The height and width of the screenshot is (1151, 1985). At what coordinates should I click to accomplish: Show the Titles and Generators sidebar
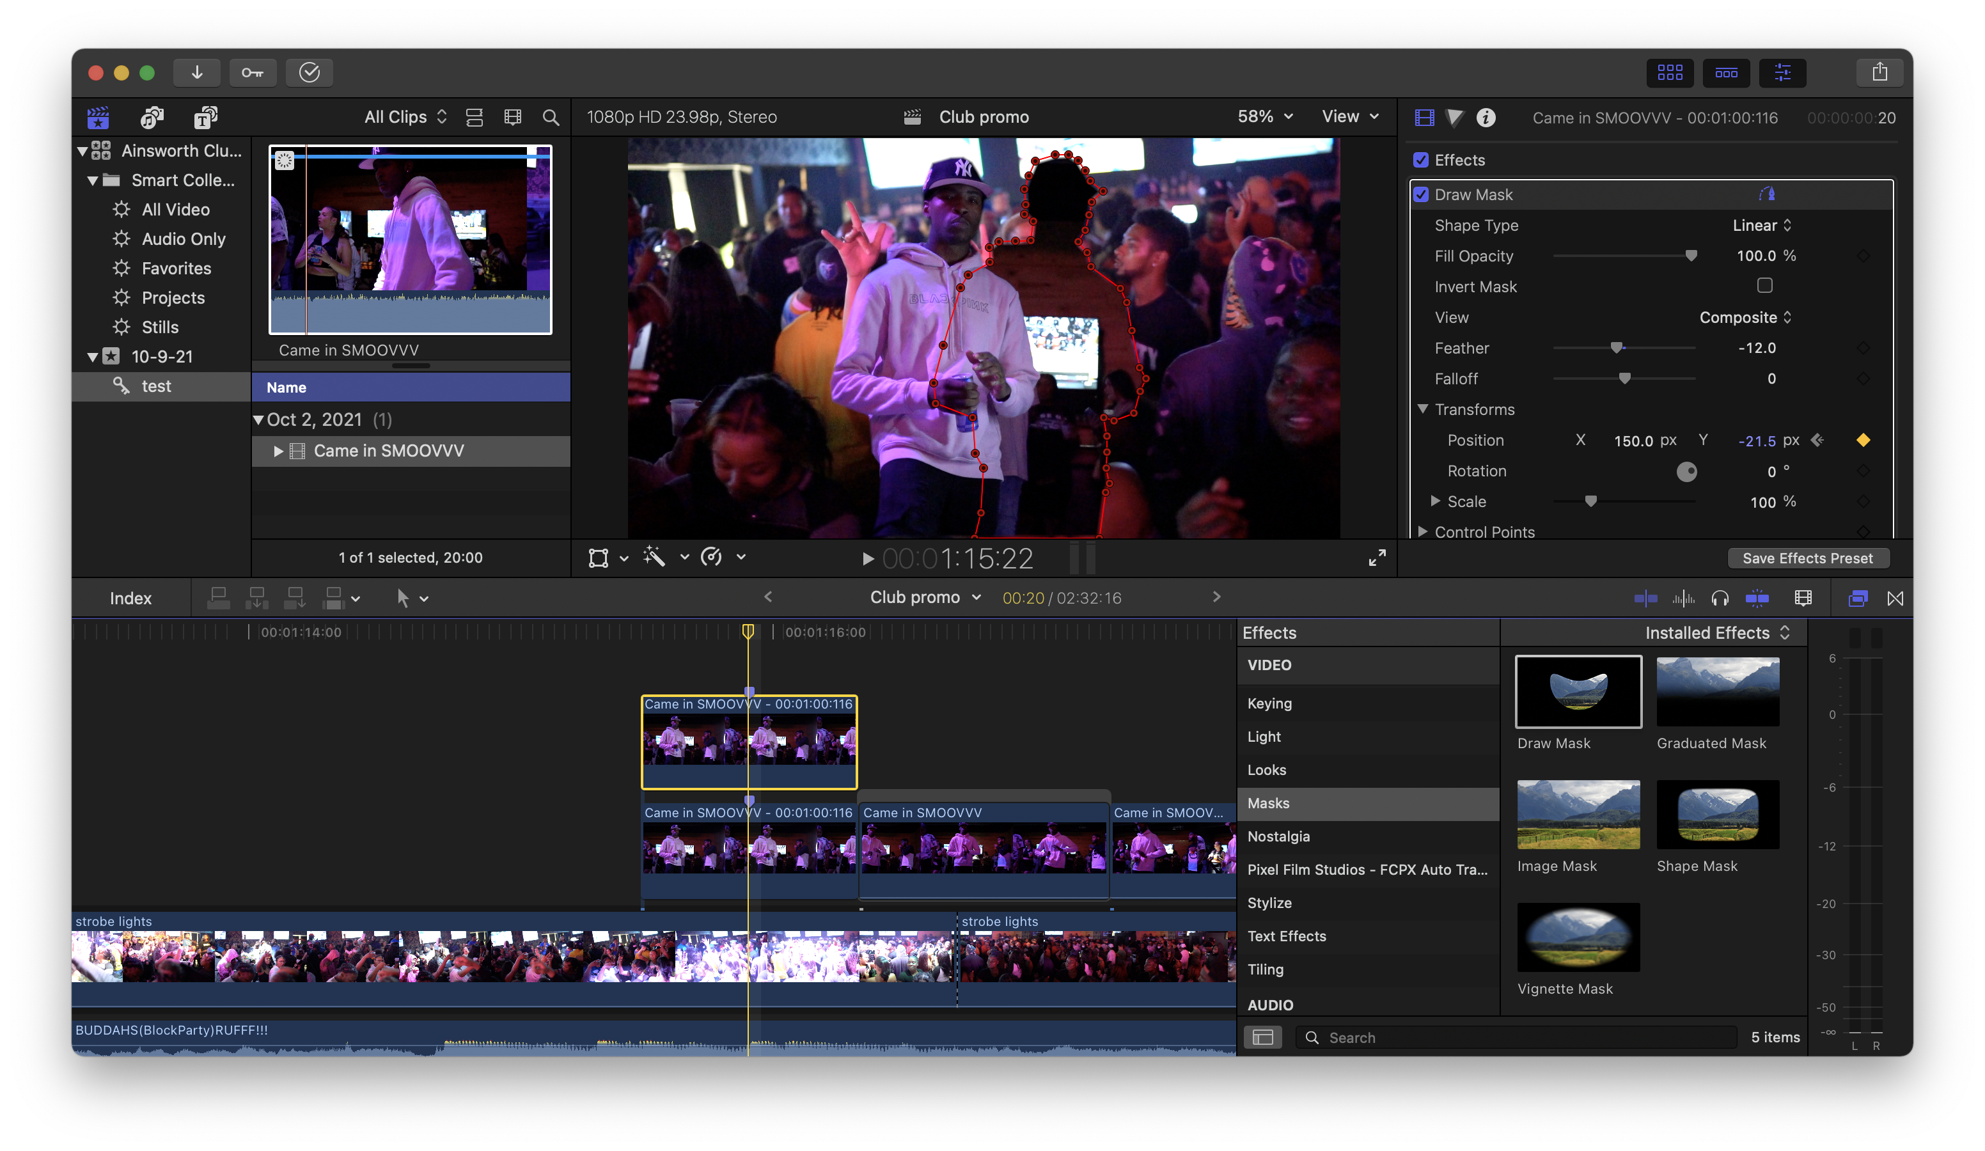pos(205,118)
